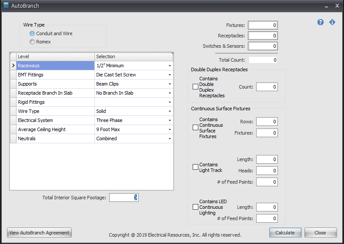Select the Romex wire type option
Viewport: 344px width, 244px height.
[32, 42]
